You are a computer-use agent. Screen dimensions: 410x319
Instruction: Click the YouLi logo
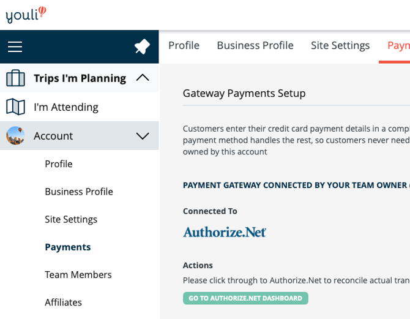pyautogui.click(x=26, y=15)
